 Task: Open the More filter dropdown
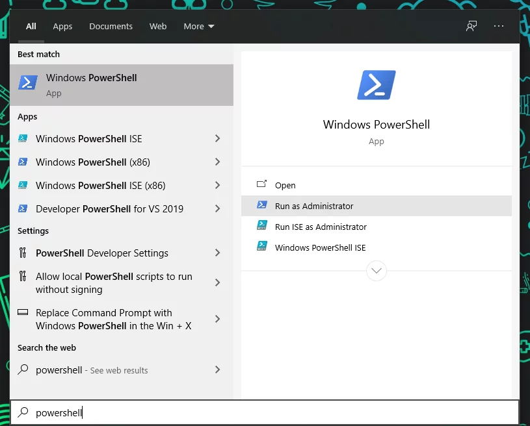[199, 27]
